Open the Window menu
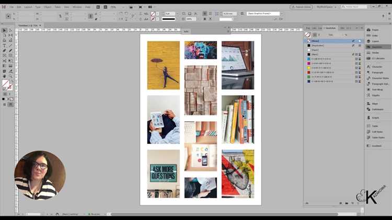Image resolution: width=392 pixels, height=220 pixels. click(77, 7)
